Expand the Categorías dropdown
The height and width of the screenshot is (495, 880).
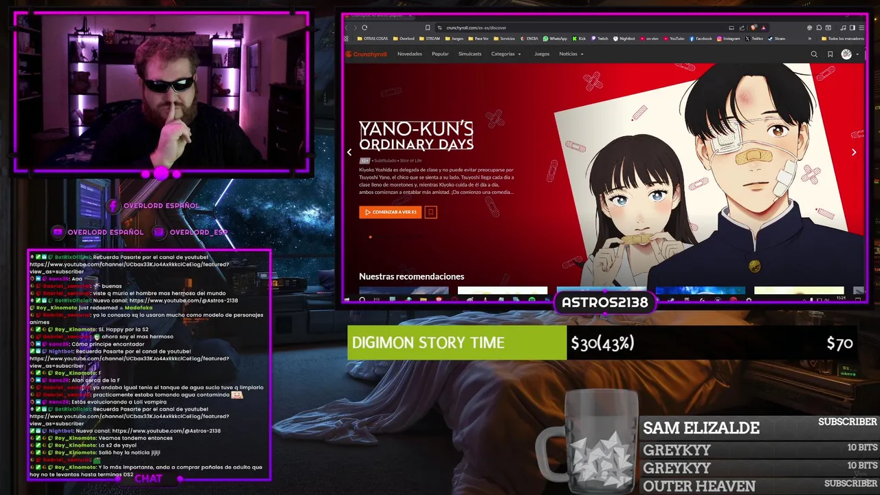tap(506, 54)
